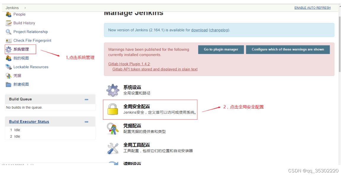The height and width of the screenshot is (176, 343).
Task: Click the 新建视图 folder icon
Action: tap(9, 84)
